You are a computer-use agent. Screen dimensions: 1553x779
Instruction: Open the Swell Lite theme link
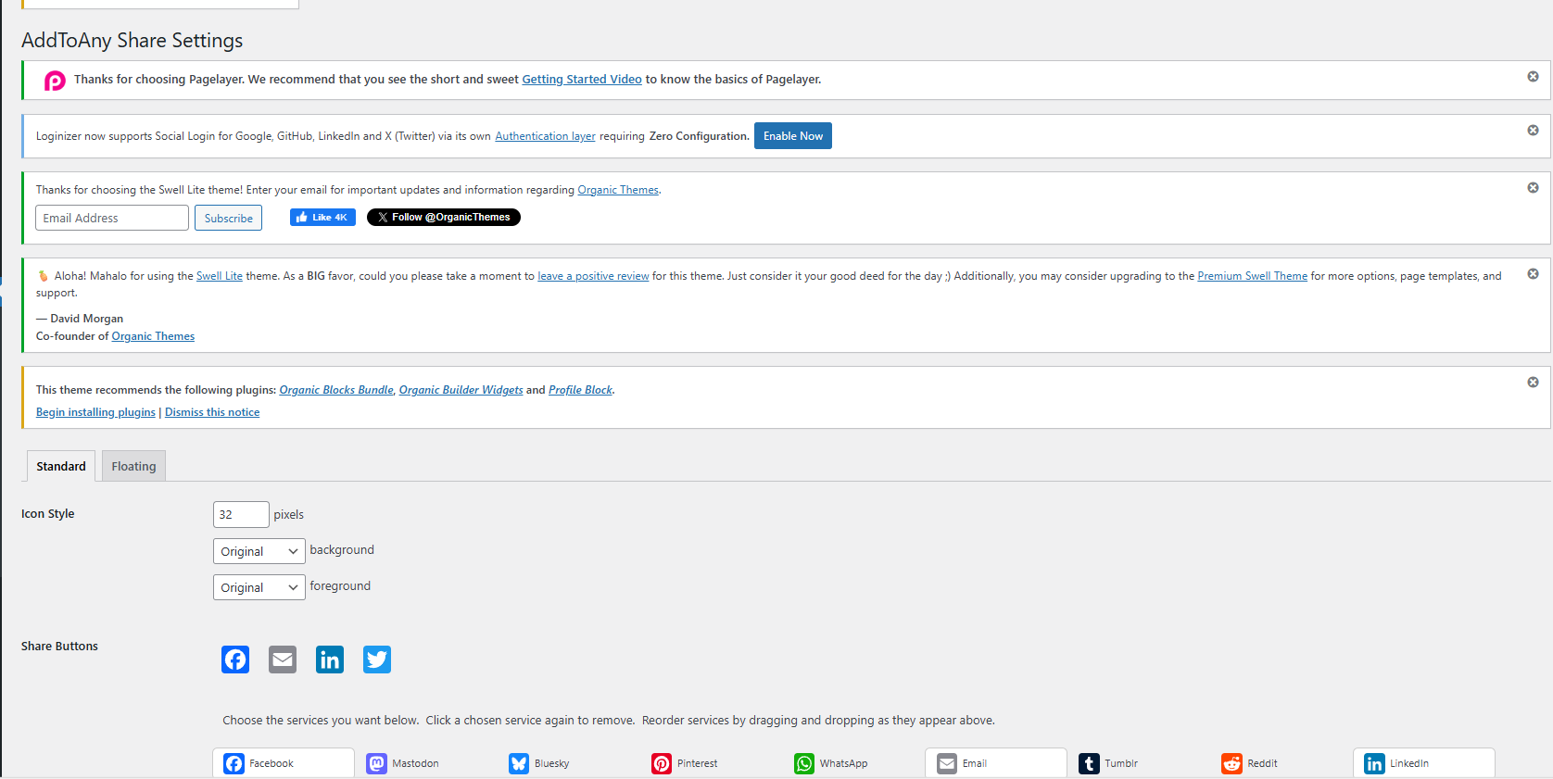point(220,276)
